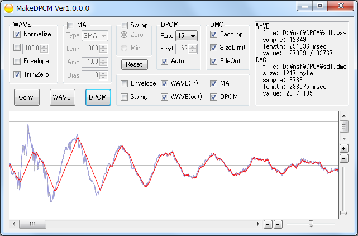
Task: Click the First 62 value field
Action: [x=183, y=48]
